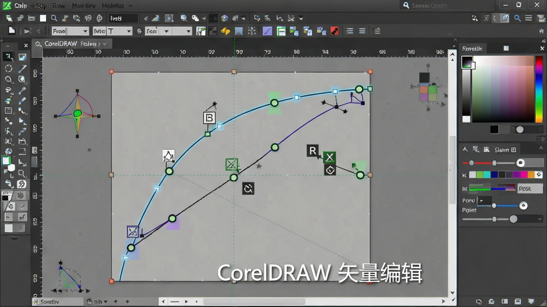Click the save disk icon in the top toolbar
Screen dimensions: 547x307
(32, 18)
